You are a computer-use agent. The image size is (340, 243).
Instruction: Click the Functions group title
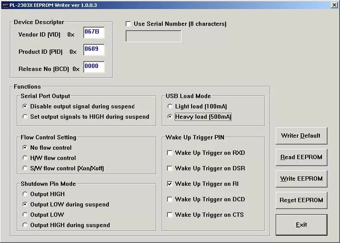point(27,86)
